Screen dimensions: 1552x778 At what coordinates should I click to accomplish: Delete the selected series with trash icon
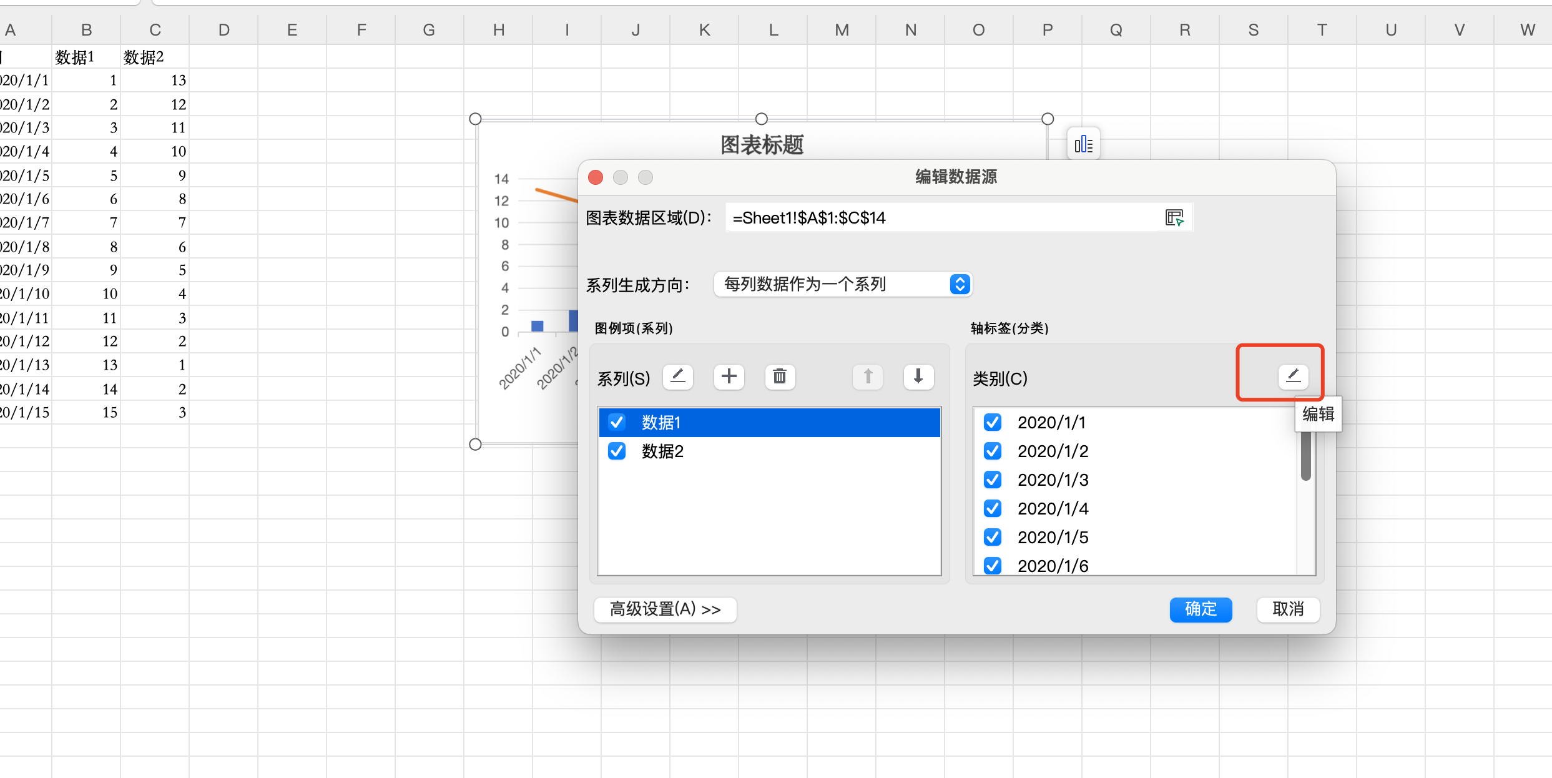coord(779,377)
